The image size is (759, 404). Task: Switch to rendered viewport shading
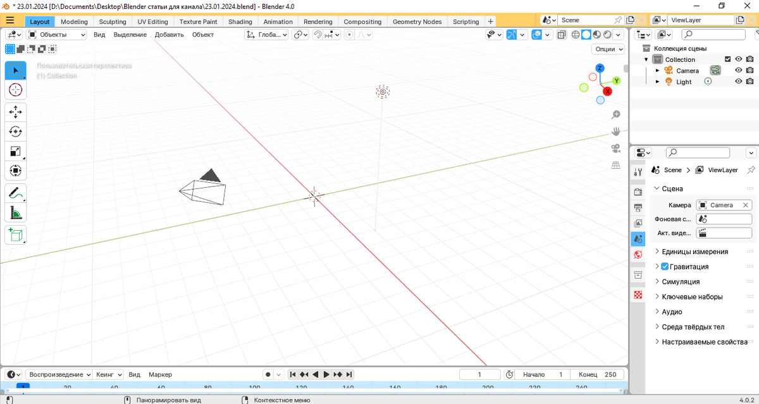point(607,35)
